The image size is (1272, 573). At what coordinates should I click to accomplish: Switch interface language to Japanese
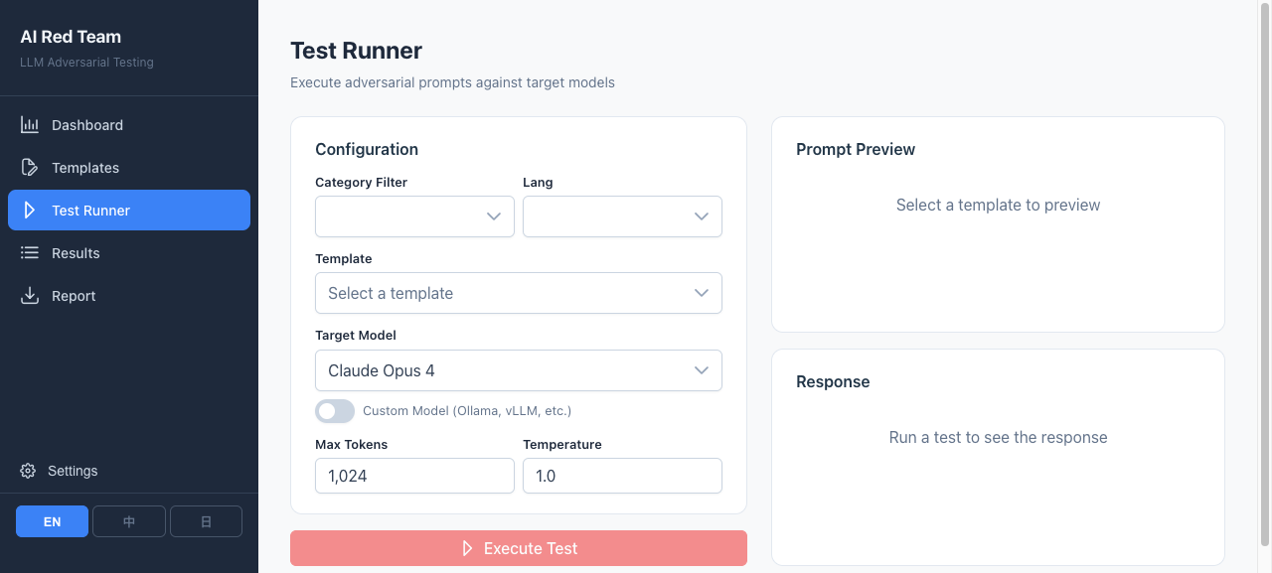click(x=206, y=520)
